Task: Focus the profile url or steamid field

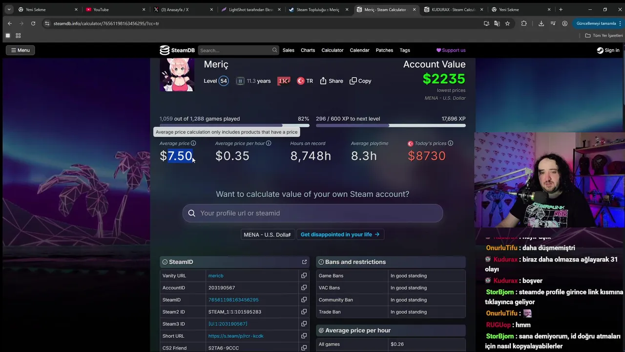Action: 312,213
